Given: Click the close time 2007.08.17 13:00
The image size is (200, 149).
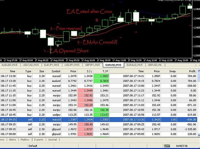Looking at the screenshot, I should (133, 86).
